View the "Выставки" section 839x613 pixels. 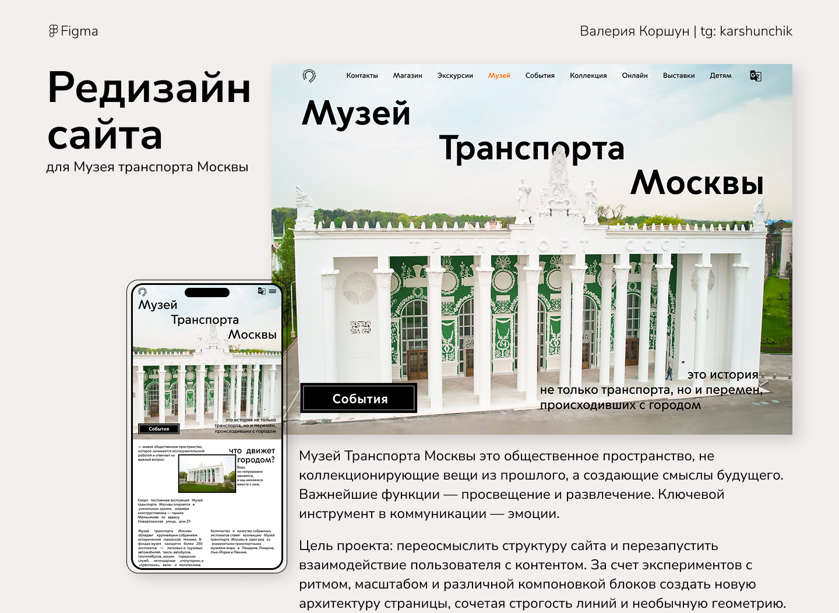coord(678,75)
